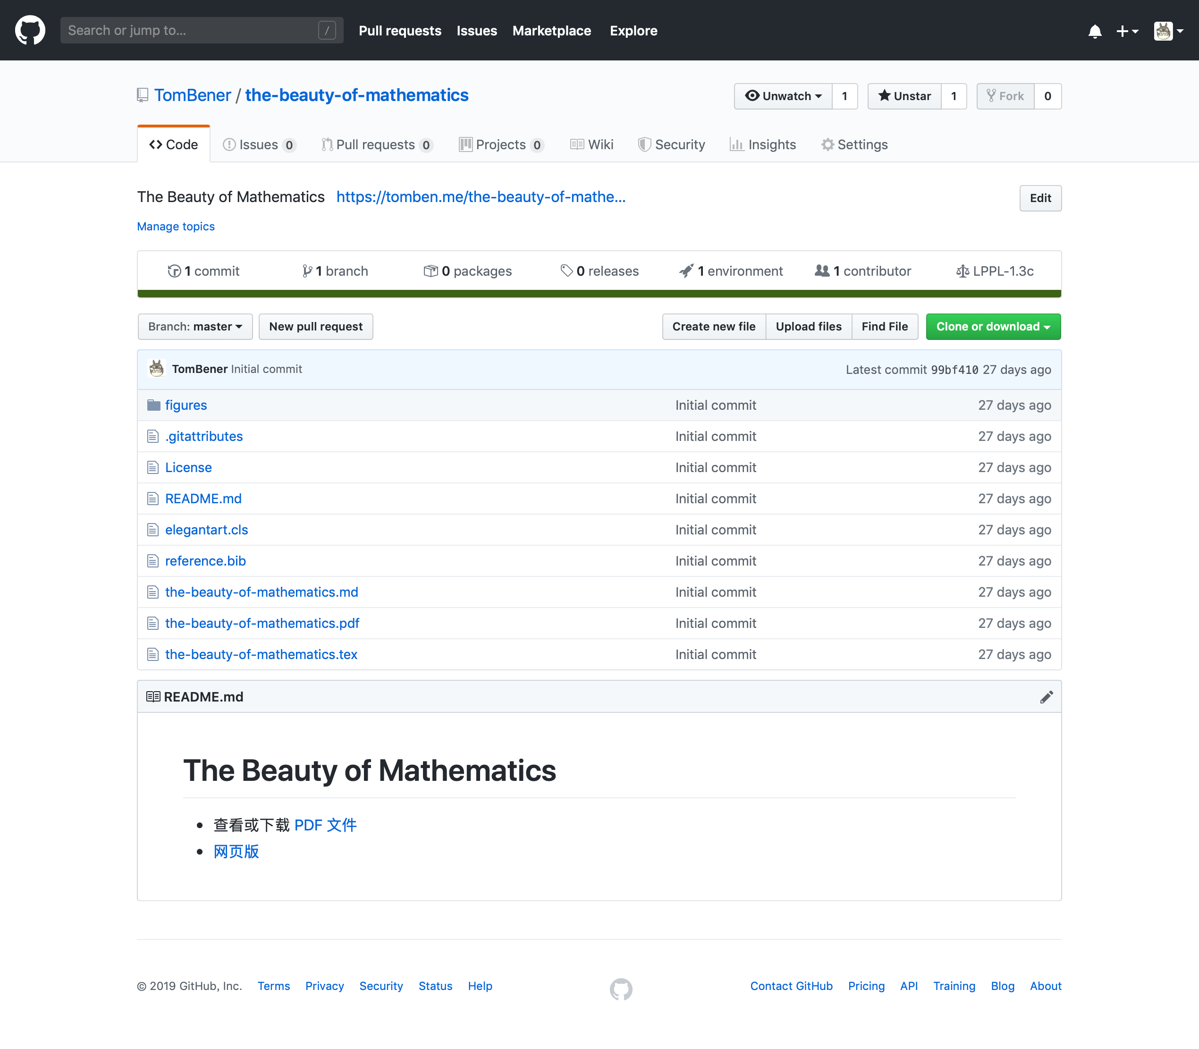Open the Pricing footer link
The height and width of the screenshot is (1049, 1199).
tap(866, 986)
